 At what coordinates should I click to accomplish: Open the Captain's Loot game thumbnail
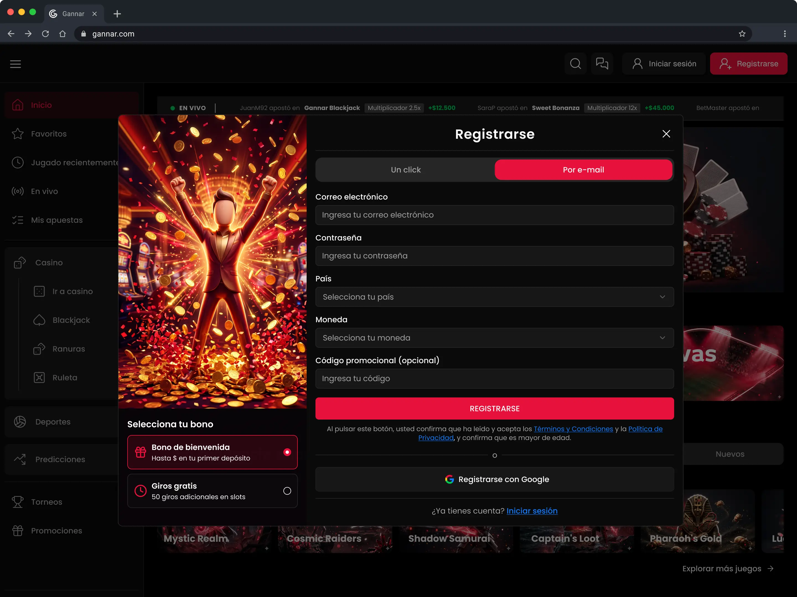coord(576,539)
